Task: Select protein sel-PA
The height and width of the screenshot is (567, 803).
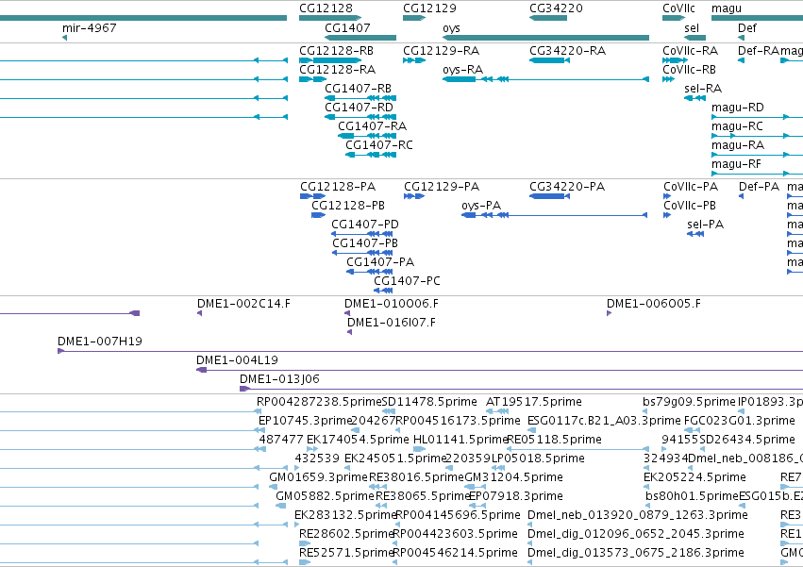Action: pos(695,234)
